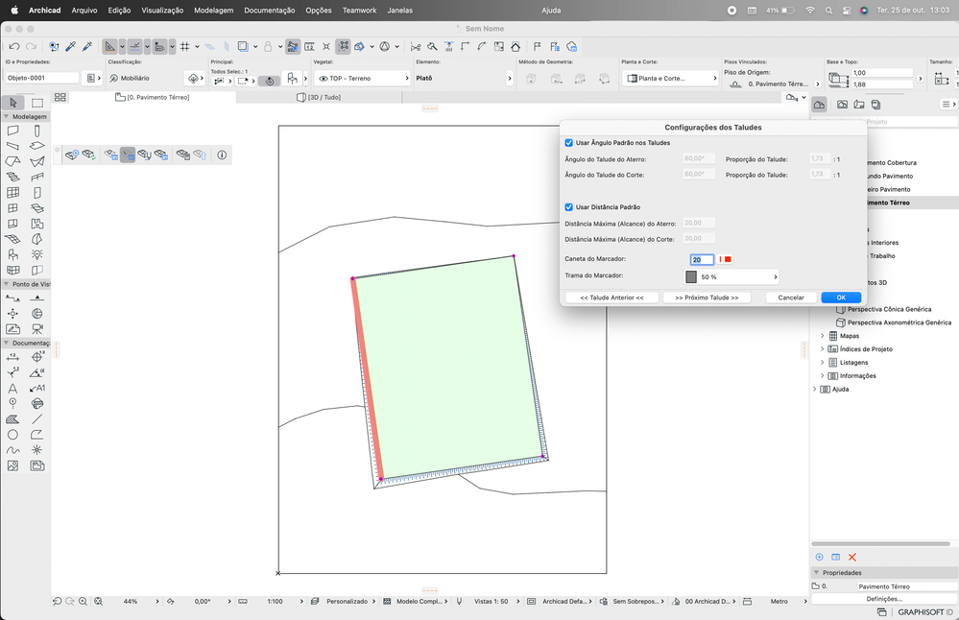Image resolution: width=959 pixels, height=620 pixels.
Task: Click the Cancelar button
Action: click(791, 298)
